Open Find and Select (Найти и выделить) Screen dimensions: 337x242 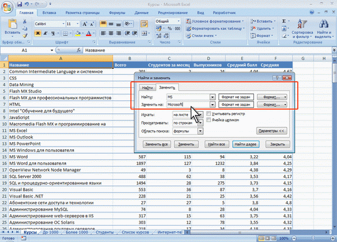coord(324,29)
